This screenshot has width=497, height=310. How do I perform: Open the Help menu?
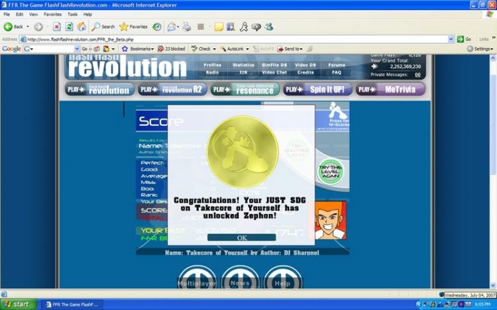pos(87,15)
